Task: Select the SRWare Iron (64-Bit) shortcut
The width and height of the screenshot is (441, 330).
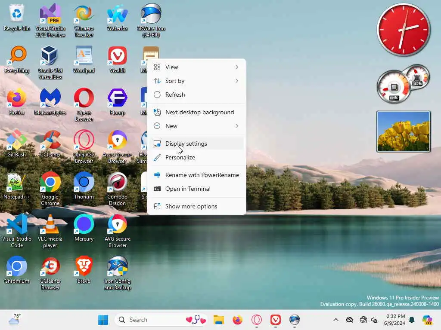Action: tap(151, 21)
